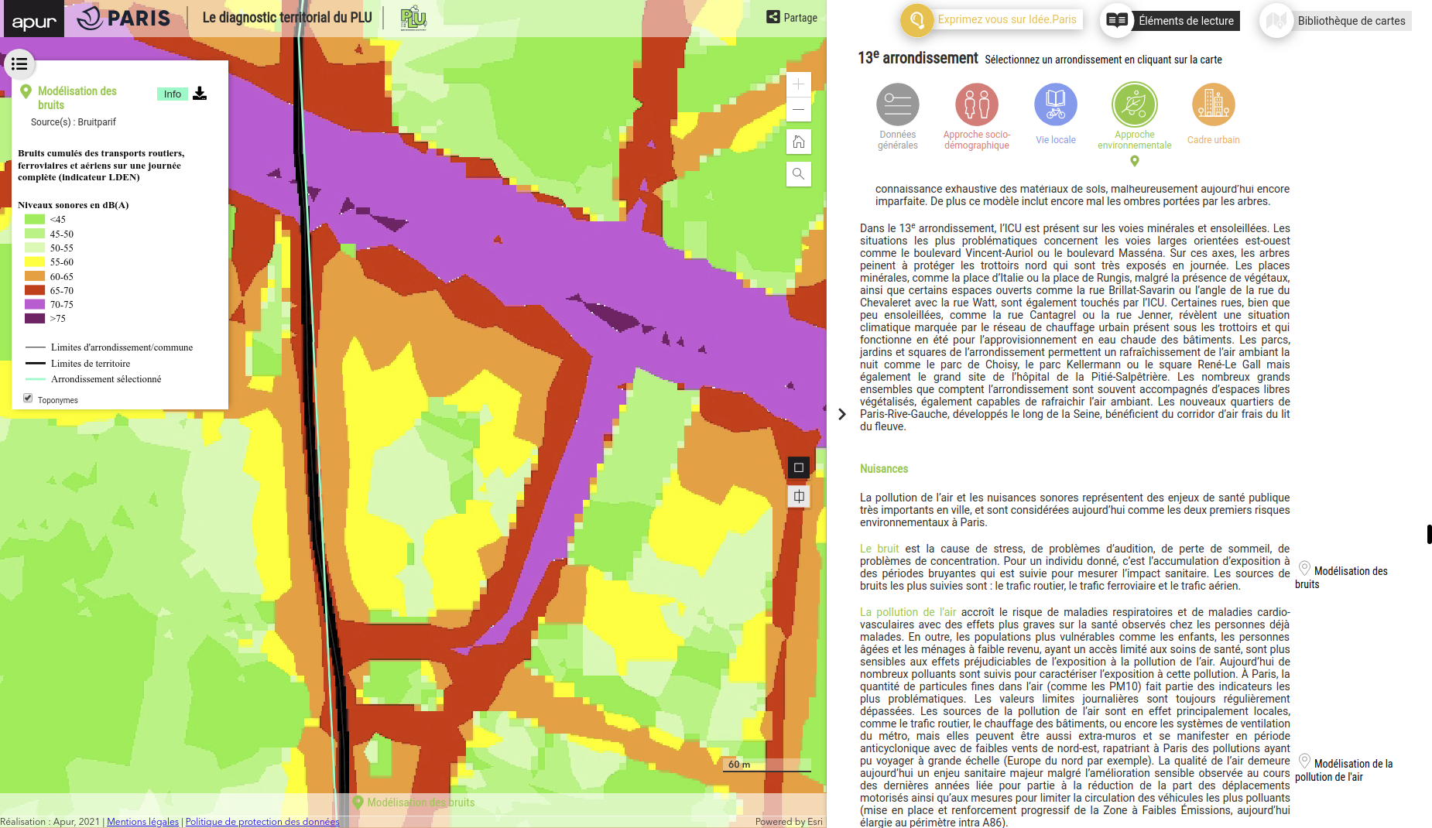Toggle the black square map view button

point(798,467)
